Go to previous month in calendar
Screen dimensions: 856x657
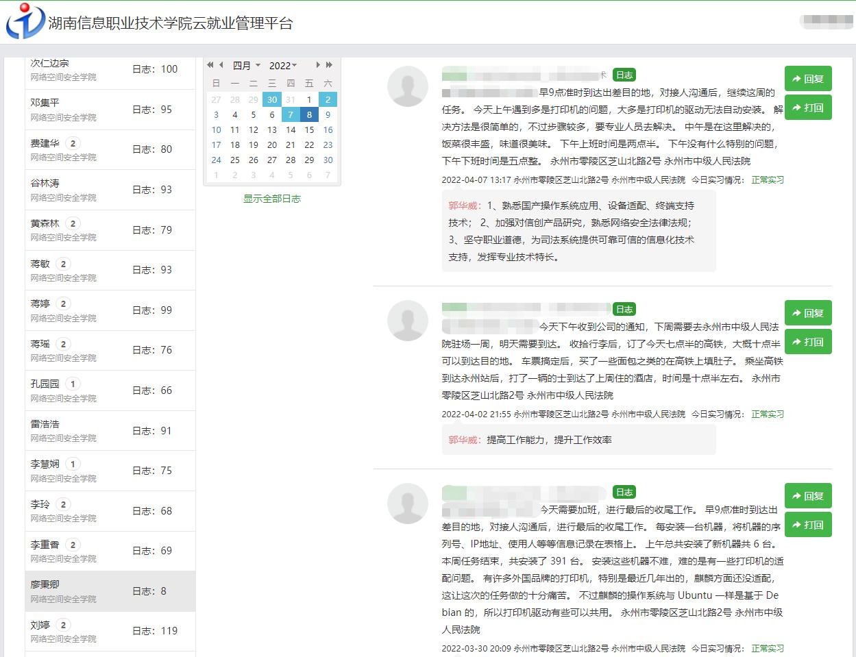pos(221,65)
